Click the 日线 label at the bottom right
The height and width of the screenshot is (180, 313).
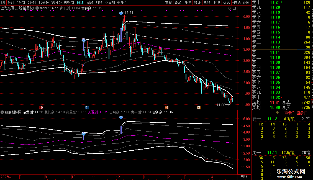click(x=244, y=177)
